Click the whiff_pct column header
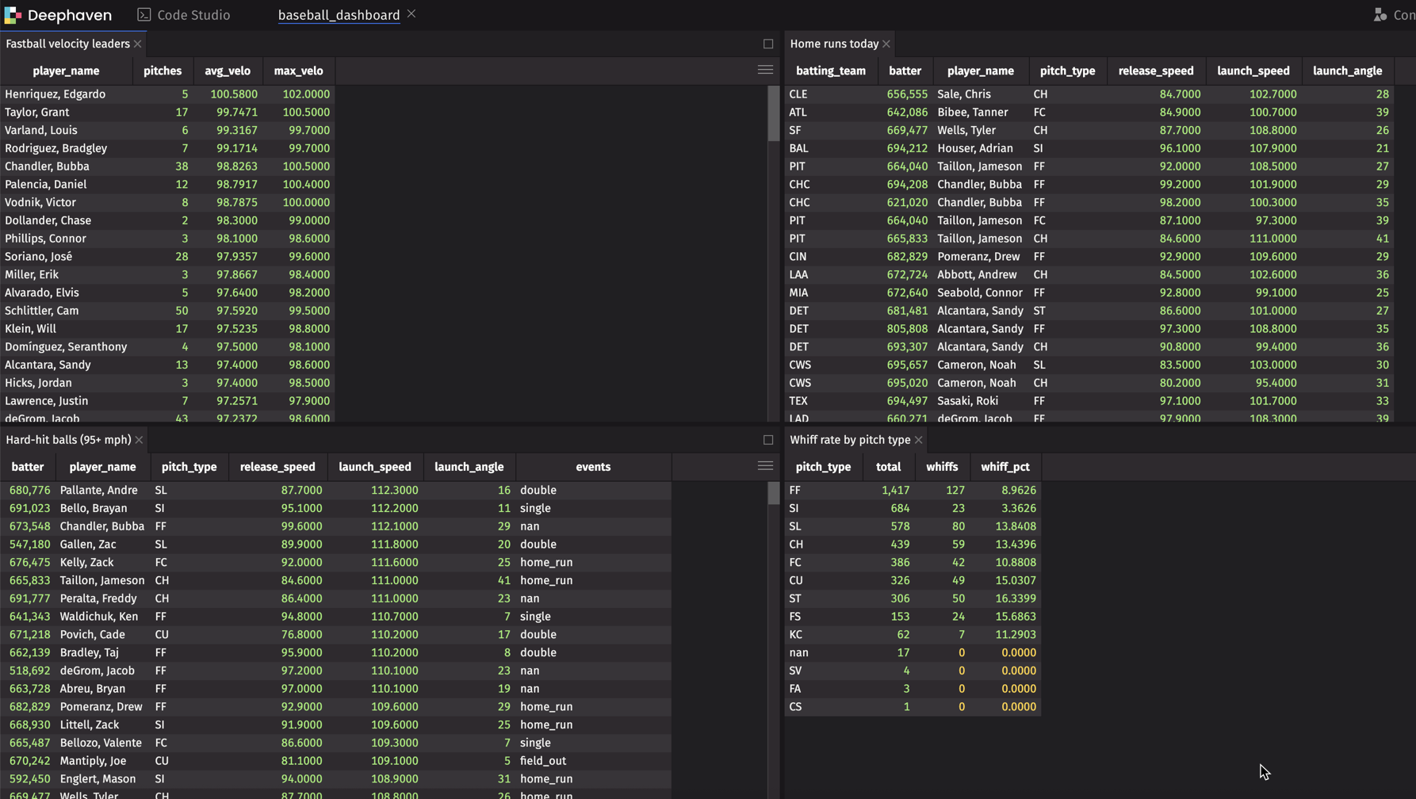 (1005, 467)
